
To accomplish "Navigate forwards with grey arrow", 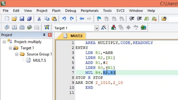I will pyautogui.click(x=89, y=19).
